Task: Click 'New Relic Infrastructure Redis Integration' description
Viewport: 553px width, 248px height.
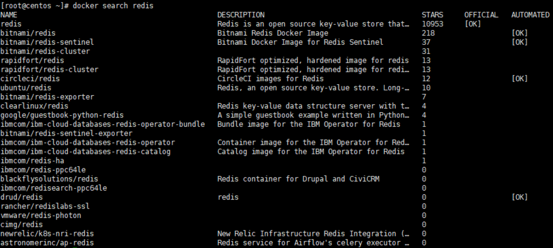Action: (x=313, y=234)
